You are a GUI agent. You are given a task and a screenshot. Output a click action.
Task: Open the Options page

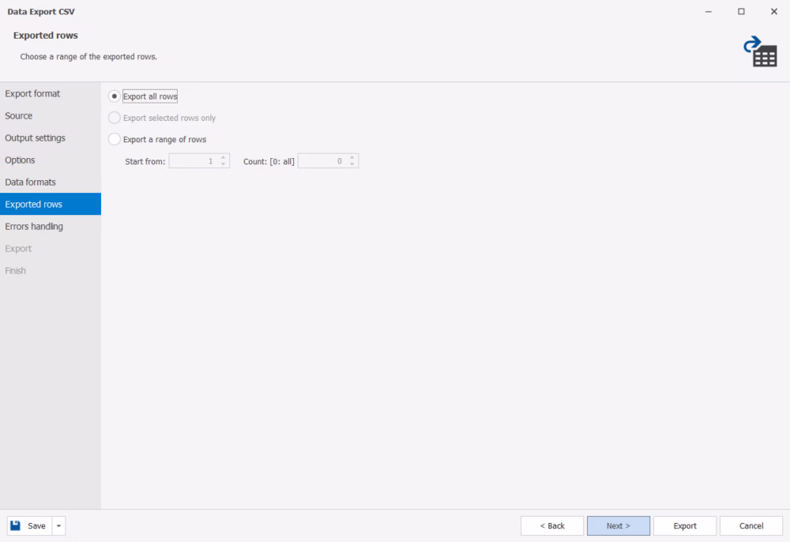51,160
